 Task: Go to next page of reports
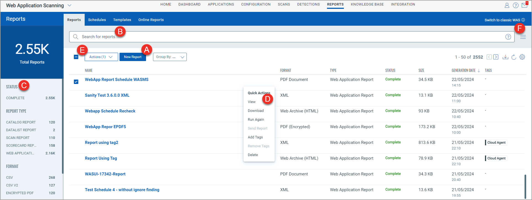tap(496, 57)
